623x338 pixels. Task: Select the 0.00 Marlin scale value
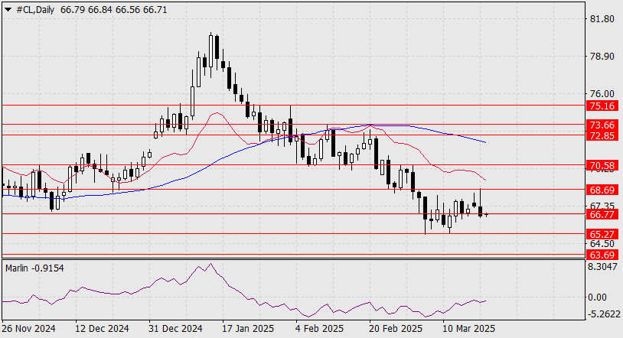coord(597,297)
